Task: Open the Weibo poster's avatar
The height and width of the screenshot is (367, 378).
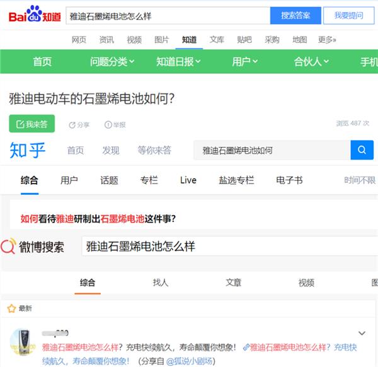Action: coord(22,342)
